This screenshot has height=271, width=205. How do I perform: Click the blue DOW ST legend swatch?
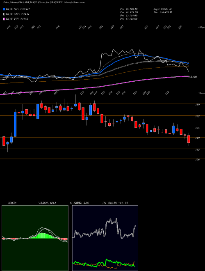(4, 9)
